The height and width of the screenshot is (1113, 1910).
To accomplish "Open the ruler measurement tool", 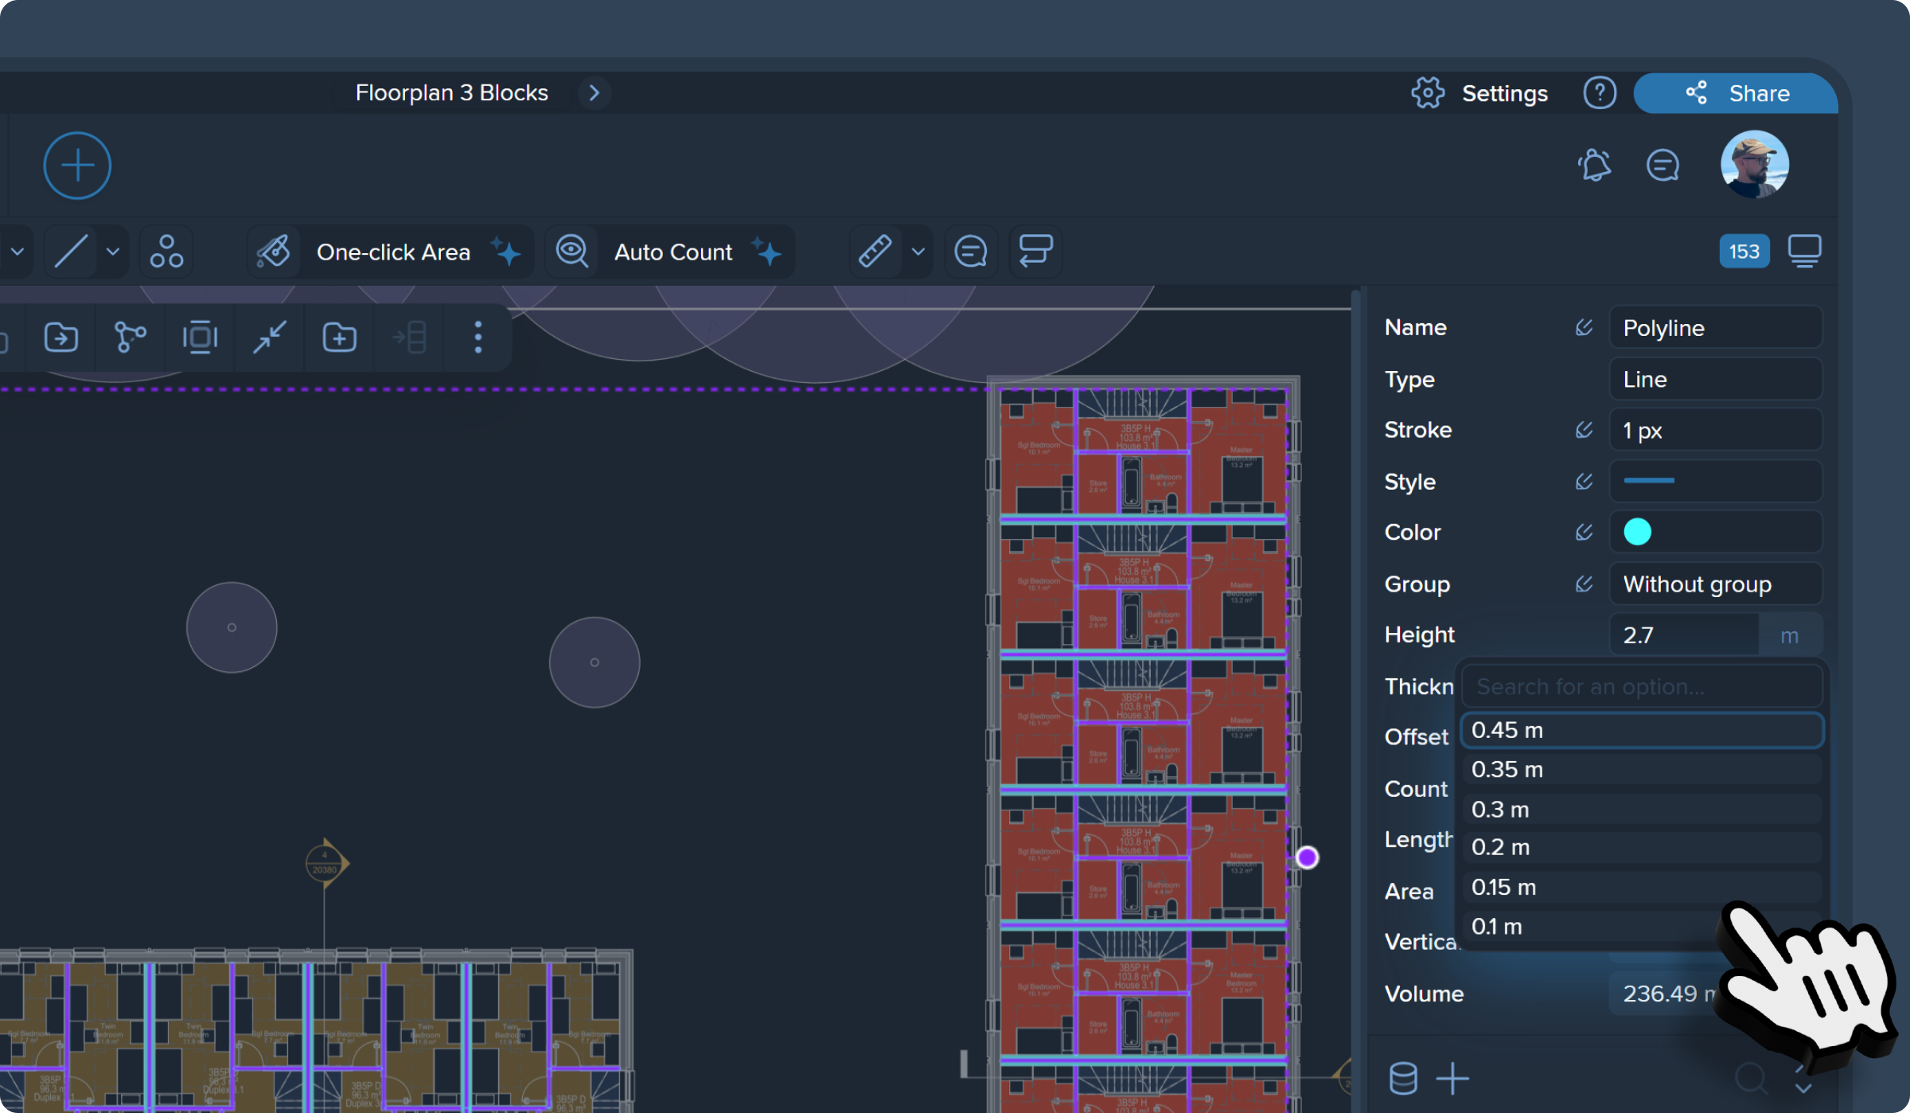I will pos(875,252).
